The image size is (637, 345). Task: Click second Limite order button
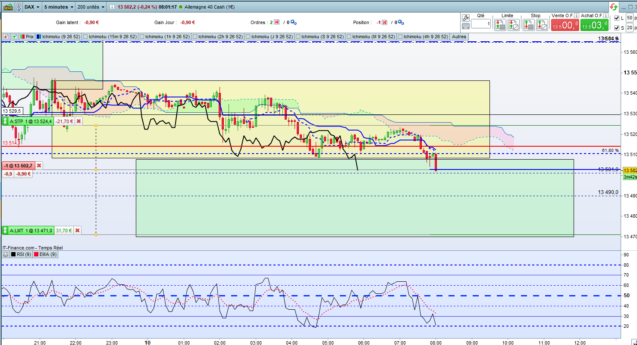pos(514,25)
